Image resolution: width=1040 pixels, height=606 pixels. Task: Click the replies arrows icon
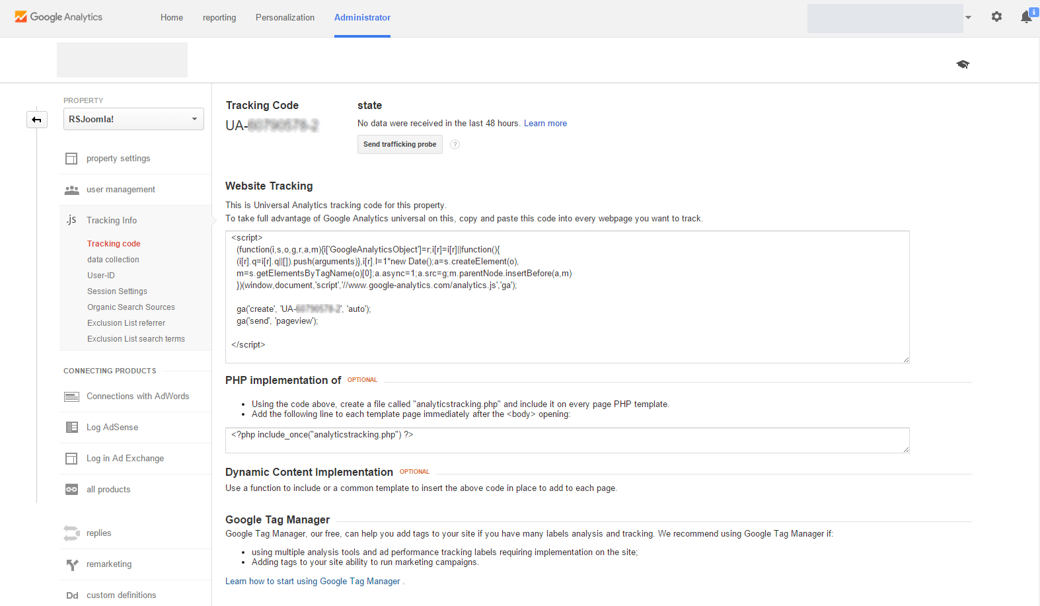(71, 533)
